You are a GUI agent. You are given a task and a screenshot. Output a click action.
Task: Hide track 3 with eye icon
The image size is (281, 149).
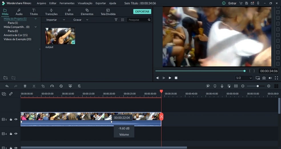(16, 148)
